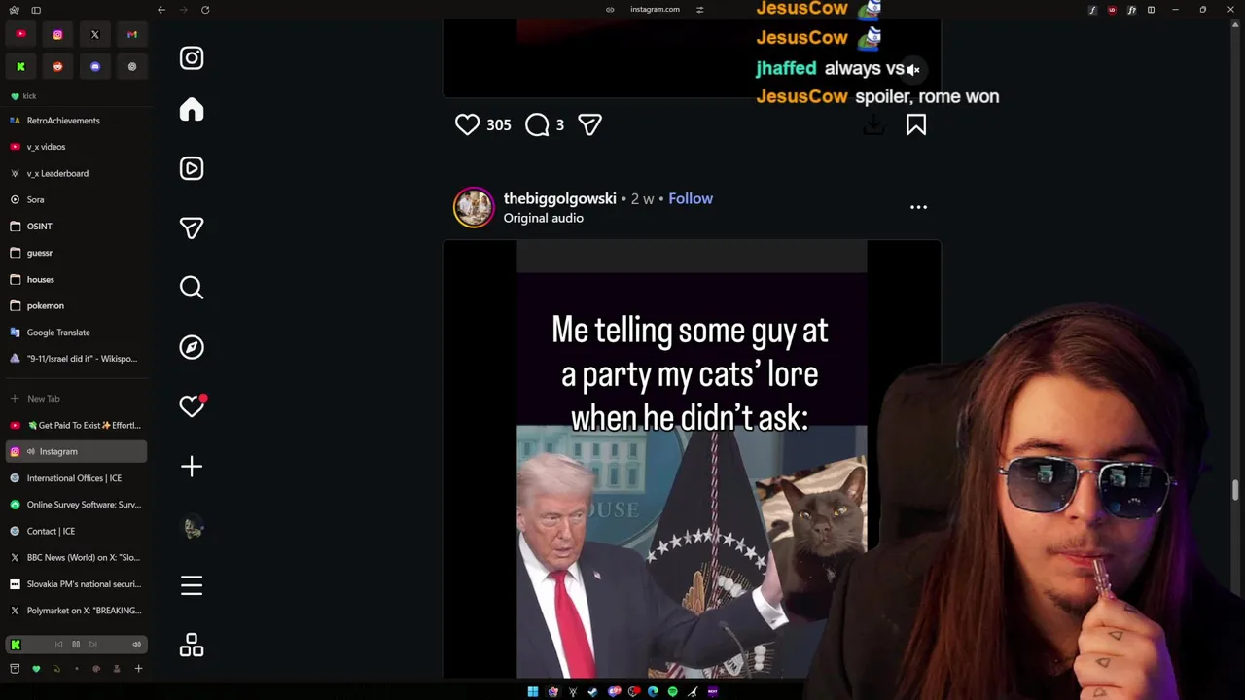The image size is (1245, 700).
Task: Follow thebiggolgowski account
Action: pos(691,198)
